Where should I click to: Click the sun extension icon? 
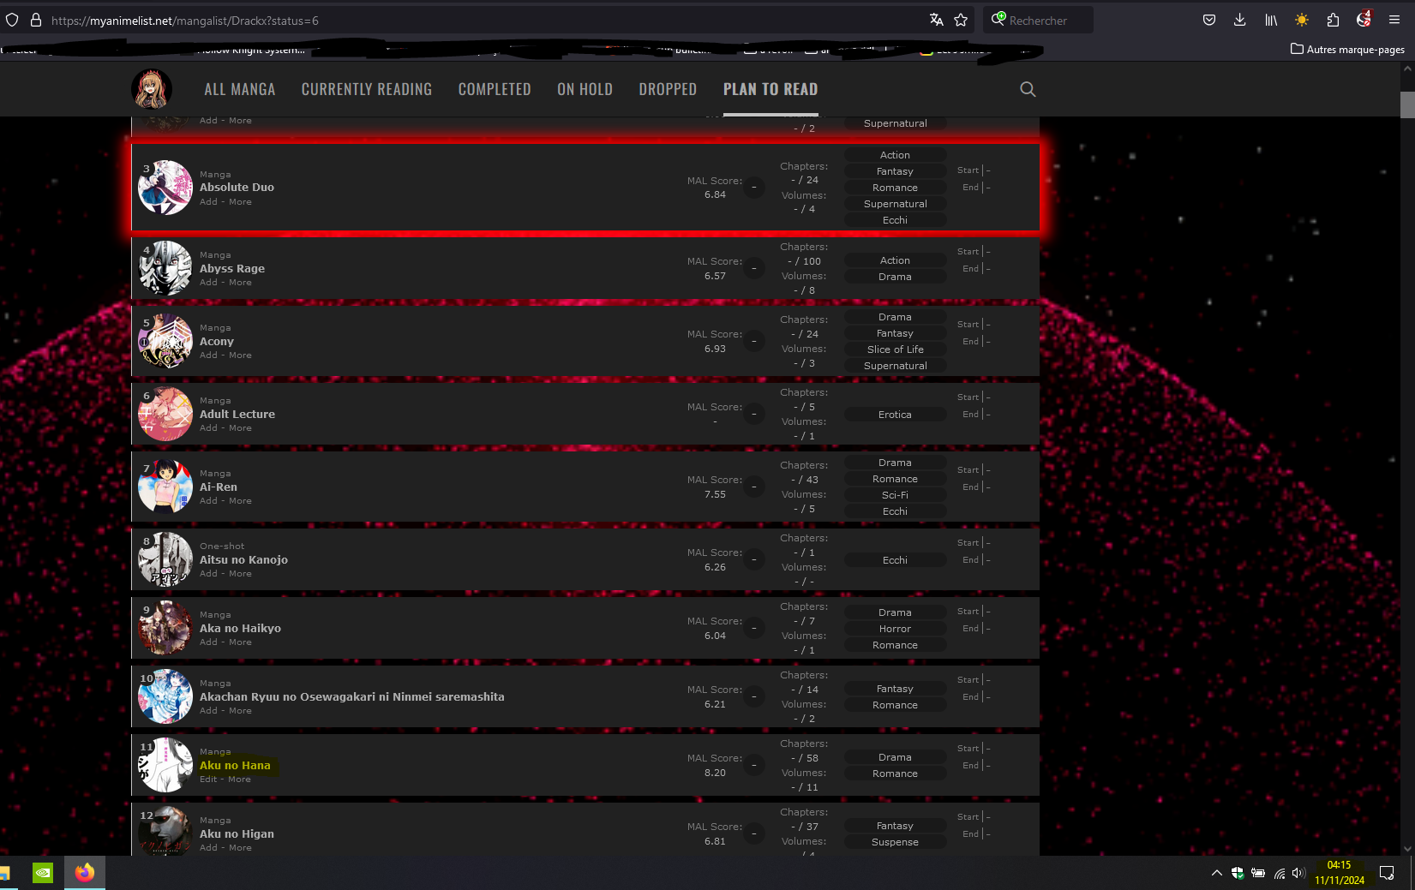tap(1302, 20)
